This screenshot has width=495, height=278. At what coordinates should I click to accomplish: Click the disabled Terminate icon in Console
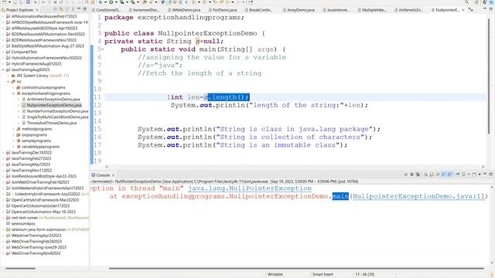pos(405,175)
